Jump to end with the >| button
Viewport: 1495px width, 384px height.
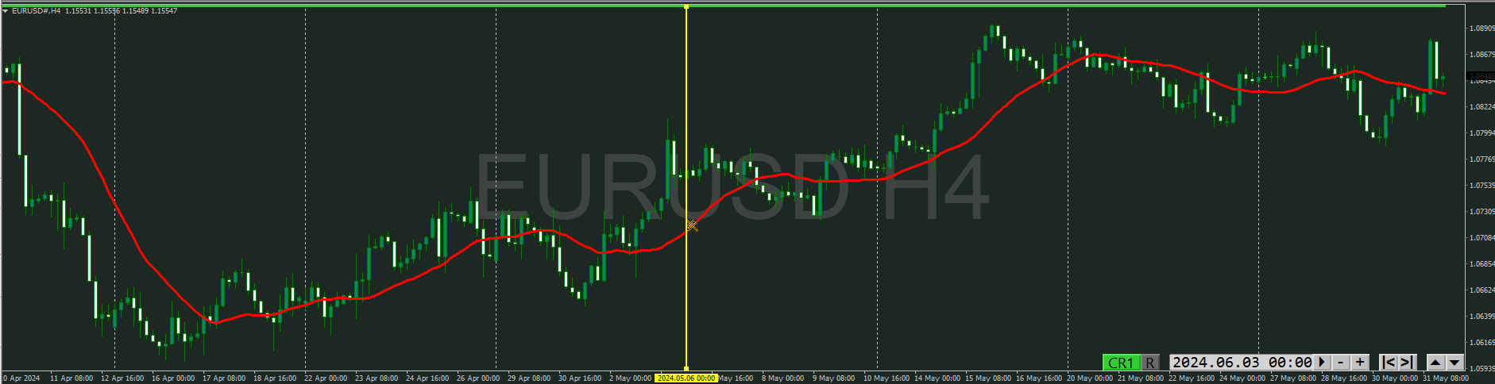pos(1407,363)
